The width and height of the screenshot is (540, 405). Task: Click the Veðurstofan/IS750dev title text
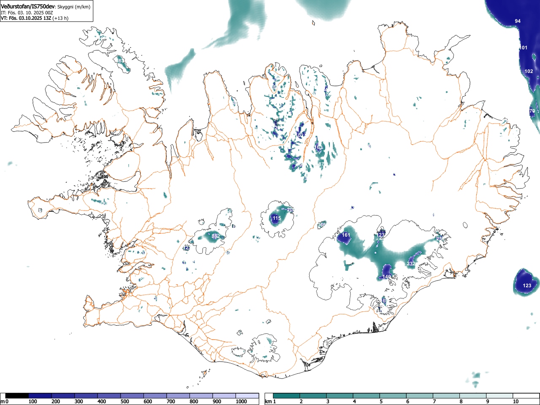pyautogui.click(x=28, y=7)
